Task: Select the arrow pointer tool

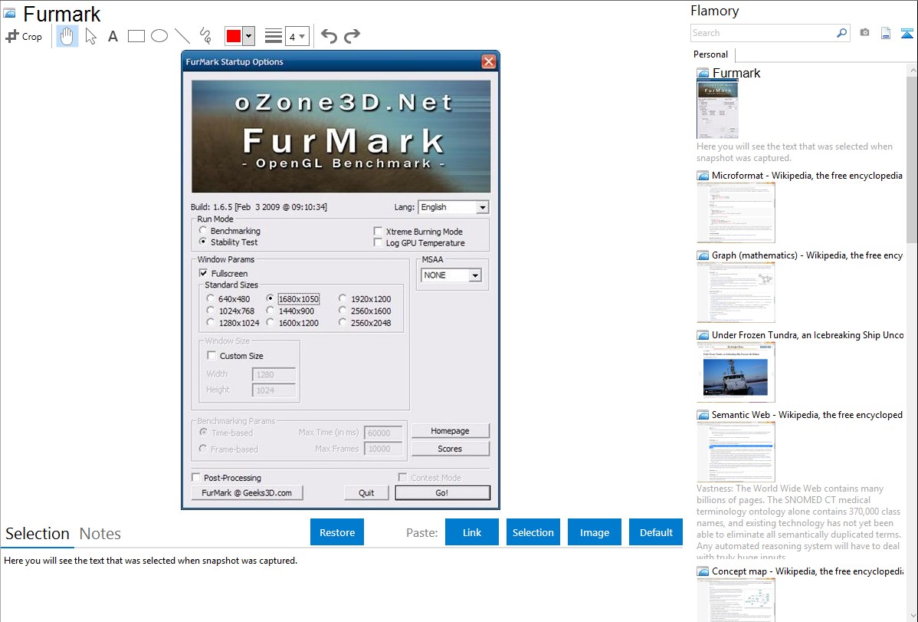Action: pos(90,36)
